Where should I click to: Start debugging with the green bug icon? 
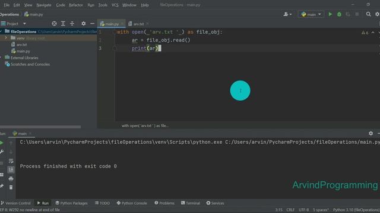coord(339,14)
